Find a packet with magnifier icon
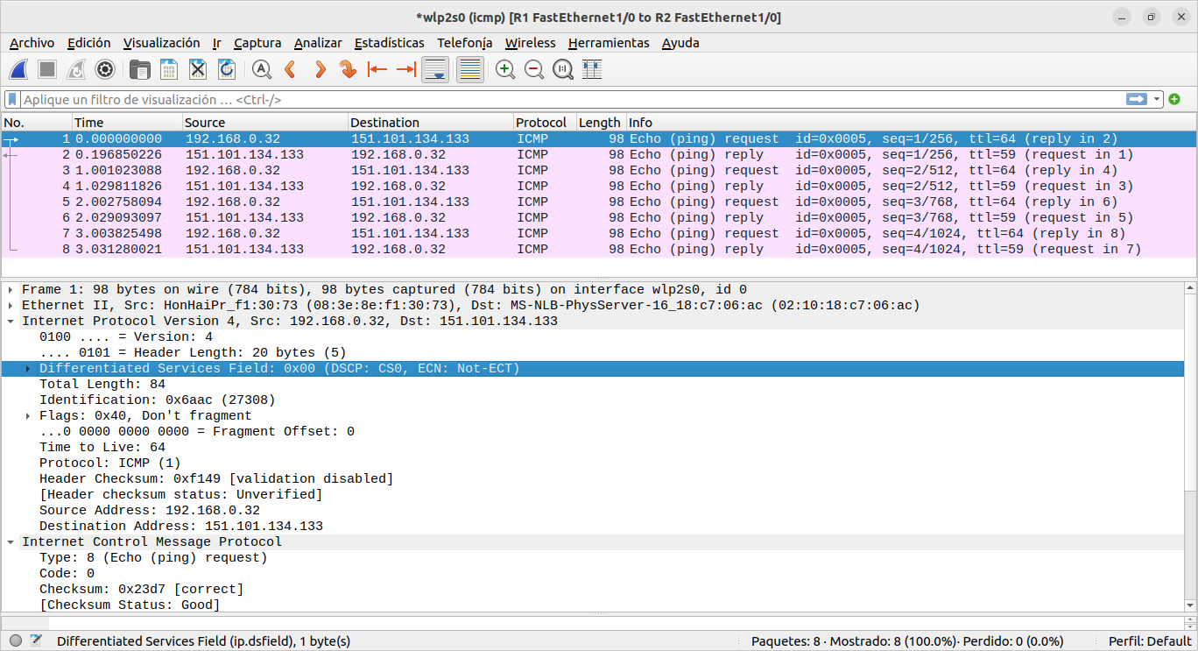Image resolution: width=1198 pixels, height=651 pixels. pyautogui.click(x=261, y=69)
